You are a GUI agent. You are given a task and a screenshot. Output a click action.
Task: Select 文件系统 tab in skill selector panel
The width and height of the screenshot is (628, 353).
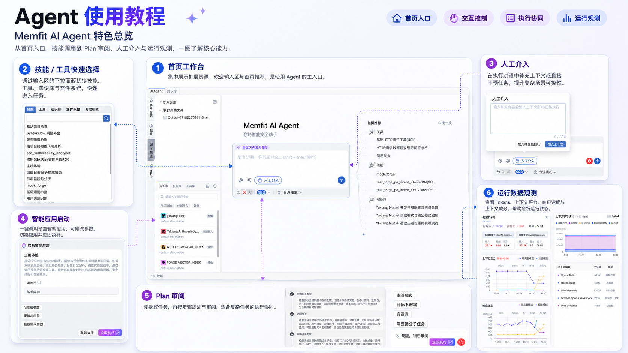[73, 109]
